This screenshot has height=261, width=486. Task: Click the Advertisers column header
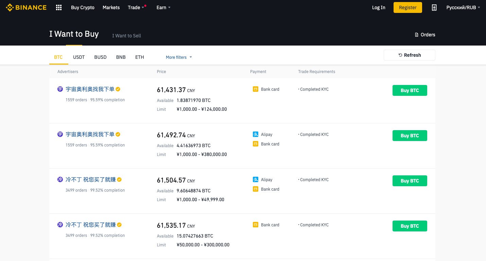(68, 72)
